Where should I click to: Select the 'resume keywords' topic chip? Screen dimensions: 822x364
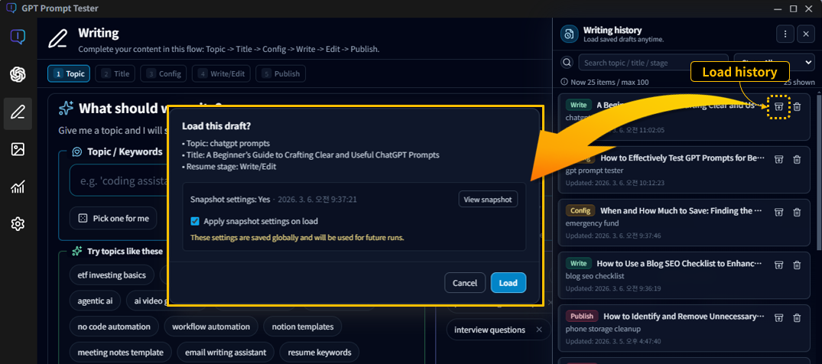(320, 353)
